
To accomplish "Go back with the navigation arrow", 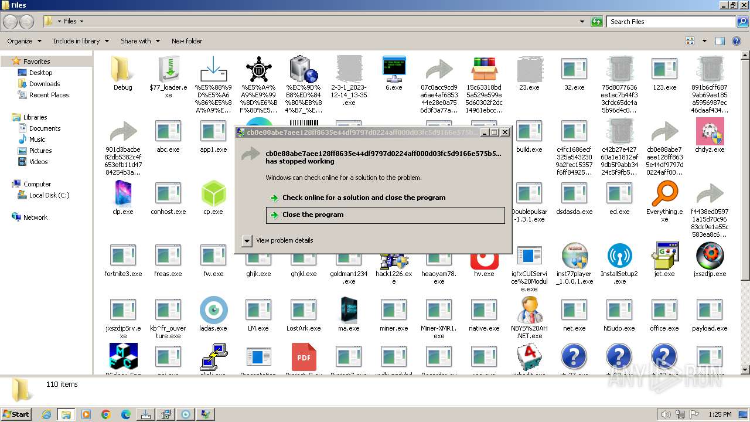I will [x=11, y=22].
